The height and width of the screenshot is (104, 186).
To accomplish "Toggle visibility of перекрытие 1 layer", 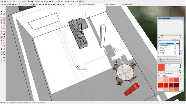I will (x=175, y=42).
